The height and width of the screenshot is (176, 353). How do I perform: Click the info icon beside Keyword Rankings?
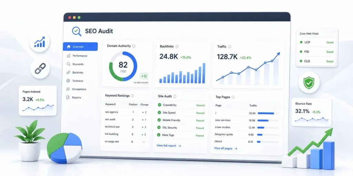132,96
